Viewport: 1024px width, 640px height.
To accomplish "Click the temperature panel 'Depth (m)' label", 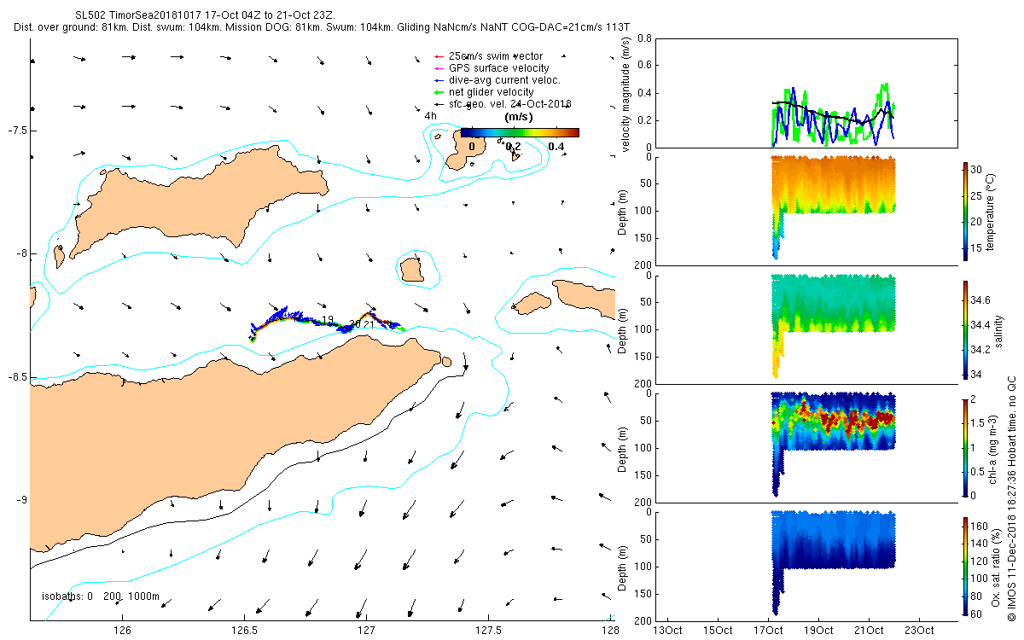I will pyautogui.click(x=623, y=211).
